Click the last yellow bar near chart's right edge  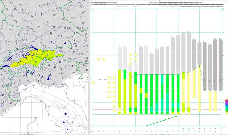click(x=215, y=102)
